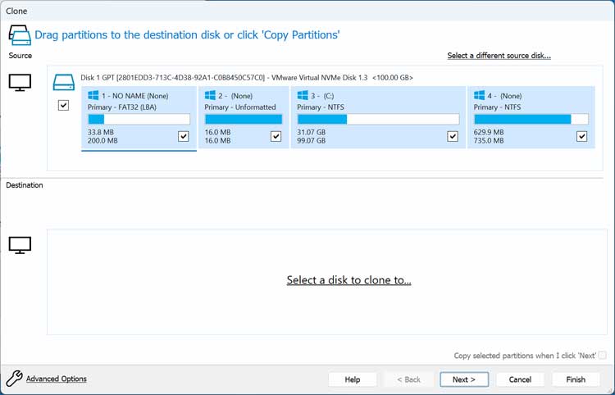This screenshot has width=615, height=395.
Task: Uncheck partition 3 (C:) checkbox
Action: [x=453, y=136]
